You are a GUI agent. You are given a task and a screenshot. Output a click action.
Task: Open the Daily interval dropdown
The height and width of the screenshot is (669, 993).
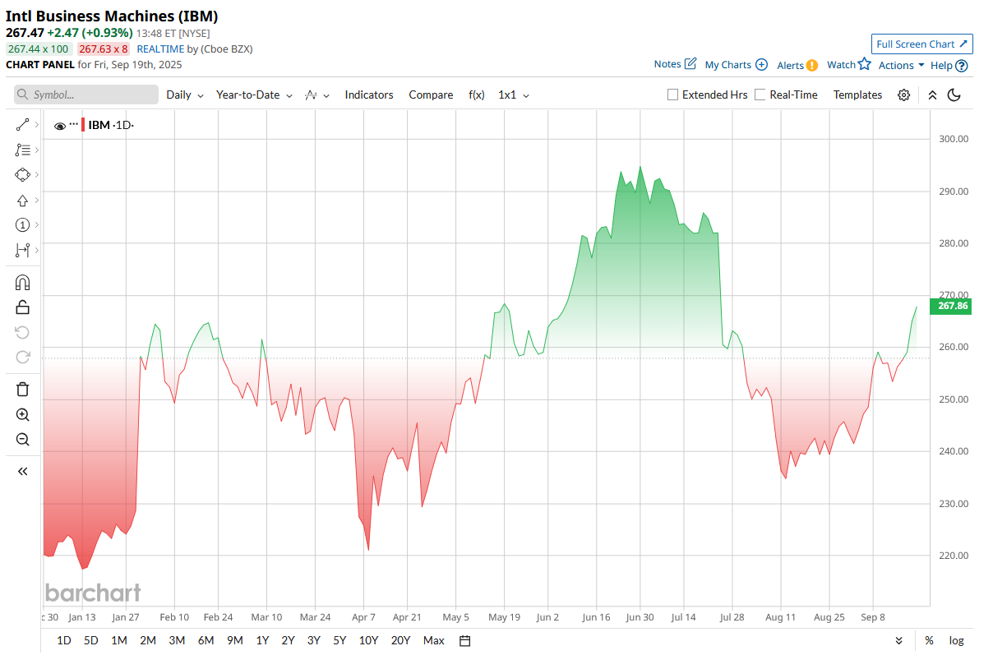tap(185, 95)
